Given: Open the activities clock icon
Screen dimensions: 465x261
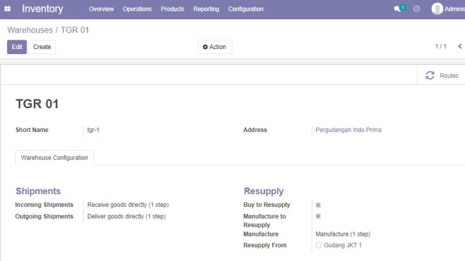Looking at the screenshot, I should point(417,9).
